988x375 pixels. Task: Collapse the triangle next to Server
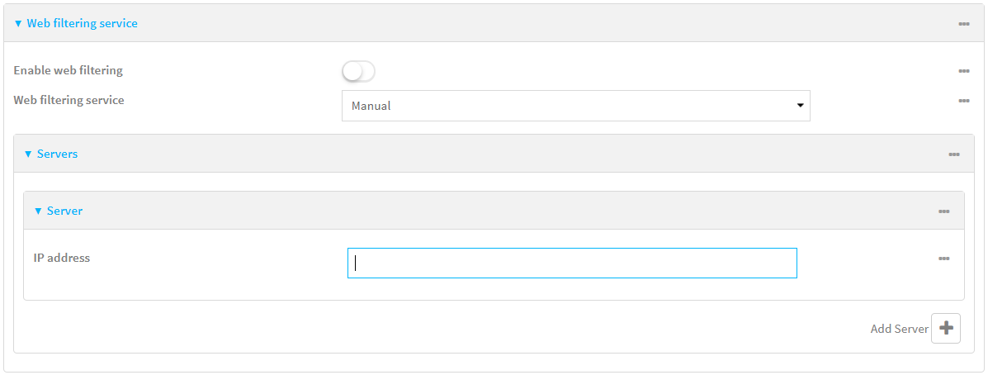pos(38,211)
